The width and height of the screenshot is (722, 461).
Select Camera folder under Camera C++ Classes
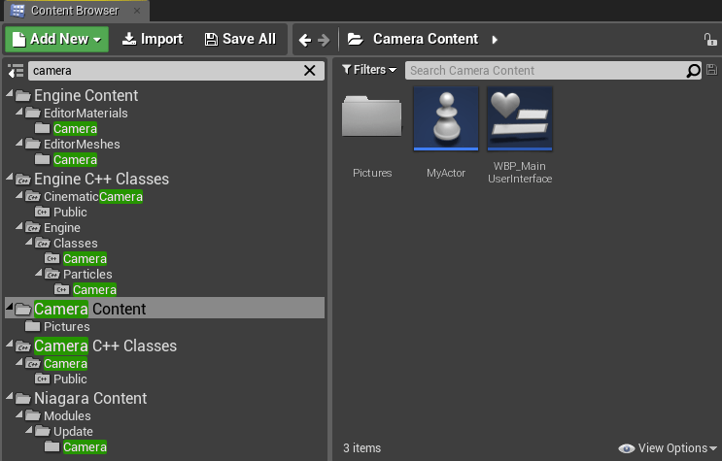coord(65,364)
